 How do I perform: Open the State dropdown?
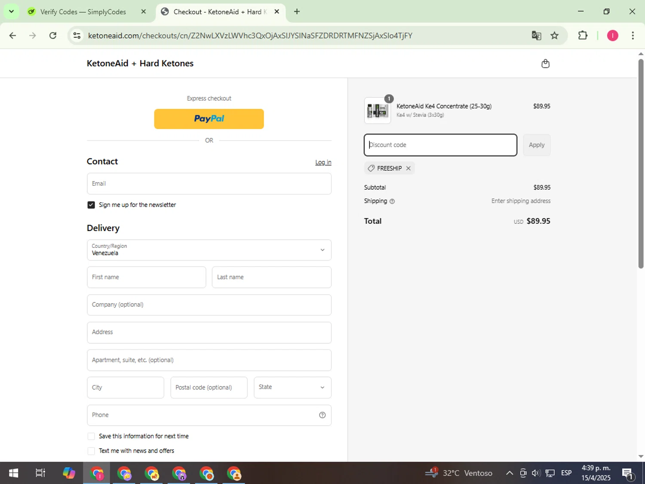292,388
